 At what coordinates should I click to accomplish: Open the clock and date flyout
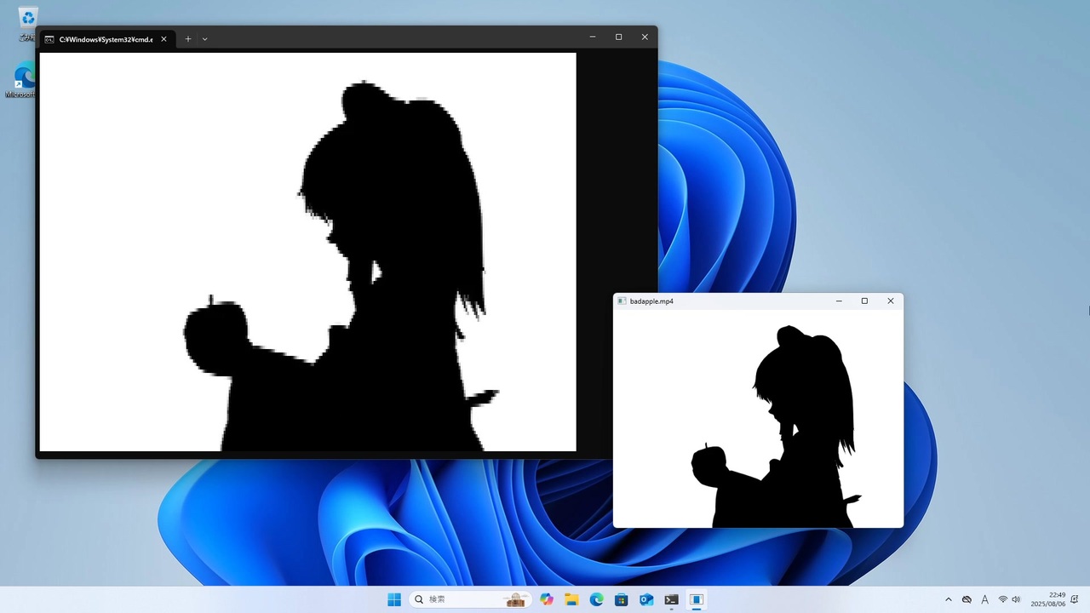point(1048,599)
